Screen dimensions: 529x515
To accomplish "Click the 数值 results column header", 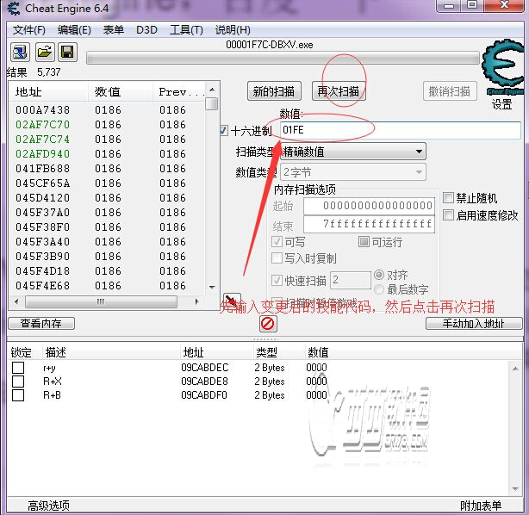I will [121, 92].
